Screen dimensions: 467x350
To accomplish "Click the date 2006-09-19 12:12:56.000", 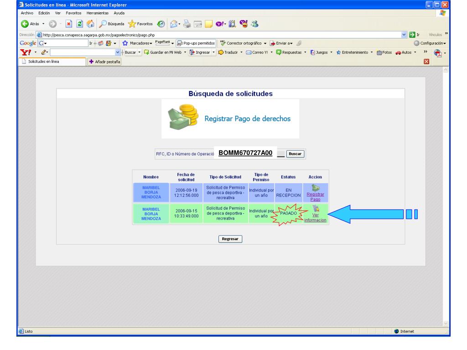I will [186, 193].
